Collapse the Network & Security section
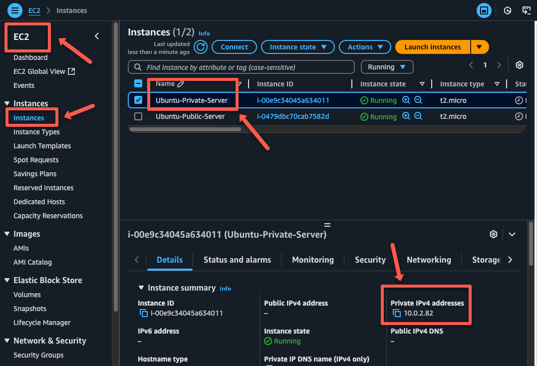537x366 pixels. (7, 341)
